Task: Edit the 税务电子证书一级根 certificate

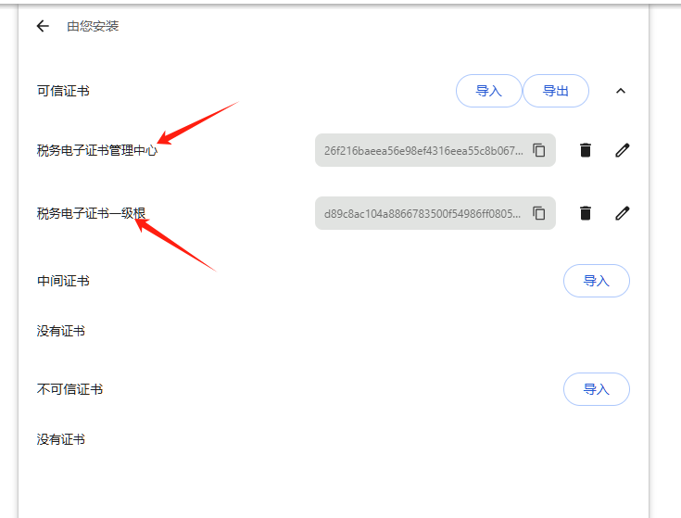Action: [623, 213]
